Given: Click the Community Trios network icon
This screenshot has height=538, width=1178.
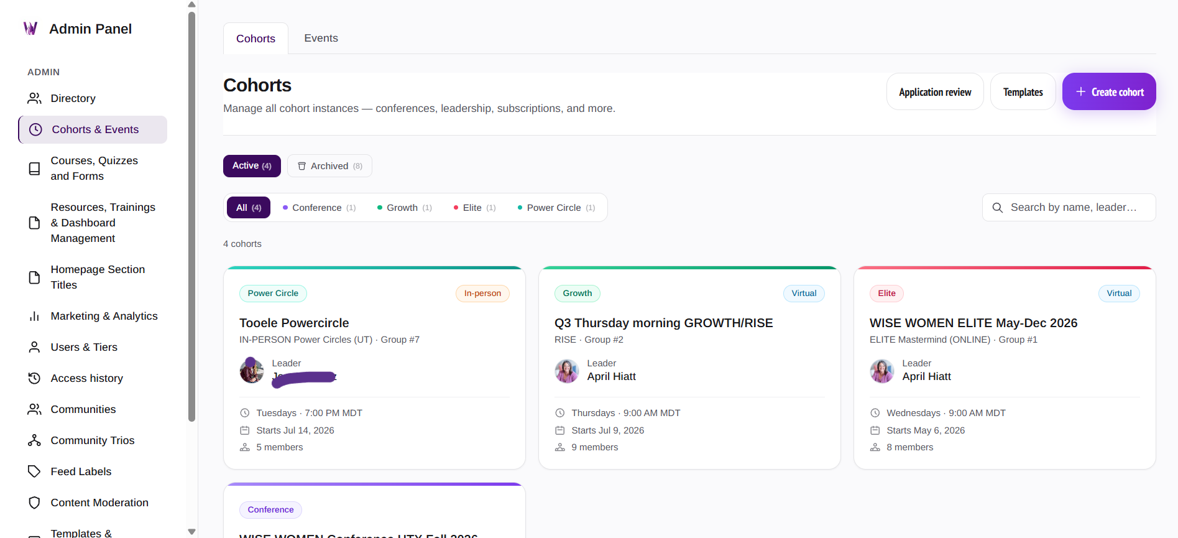Looking at the screenshot, I should click(34, 440).
